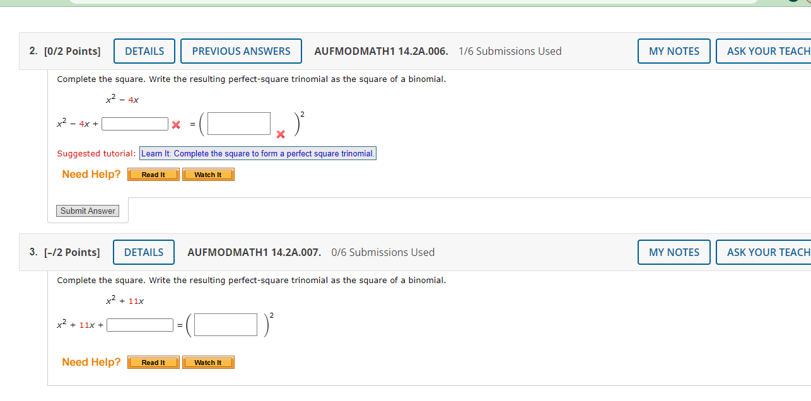Click the red X below the binomial answer box
Image resolution: width=811 pixels, height=401 pixels.
pos(279,134)
